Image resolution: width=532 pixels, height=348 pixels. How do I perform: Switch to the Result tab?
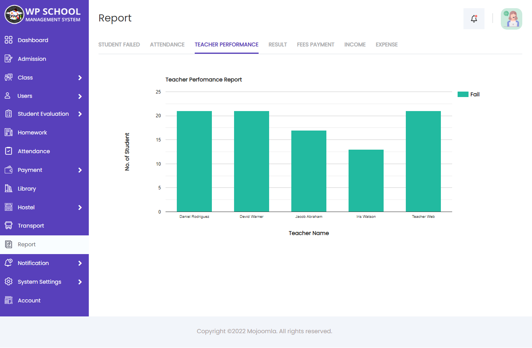point(278,45)
